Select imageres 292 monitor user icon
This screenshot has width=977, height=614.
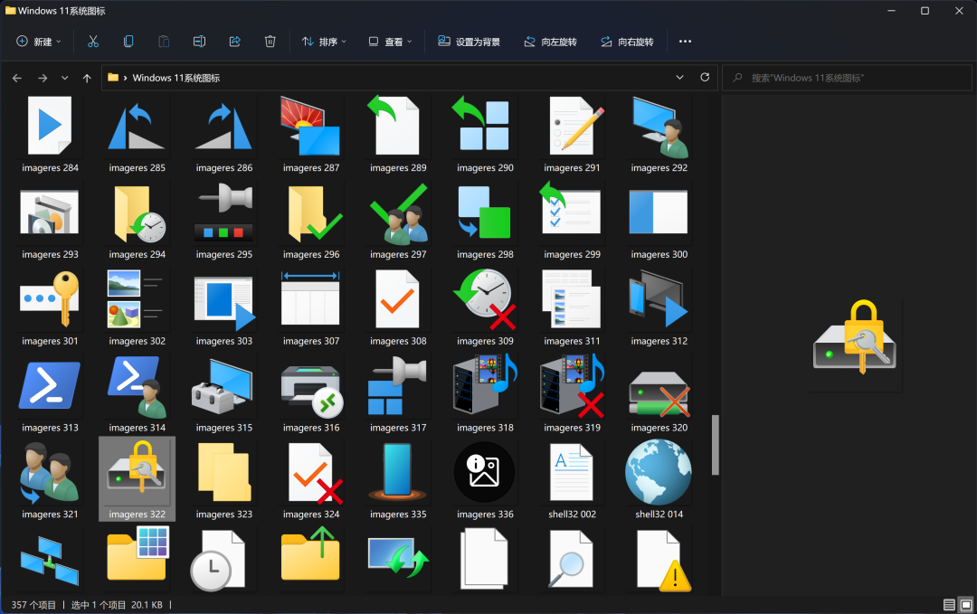click(x=659, y=126)
